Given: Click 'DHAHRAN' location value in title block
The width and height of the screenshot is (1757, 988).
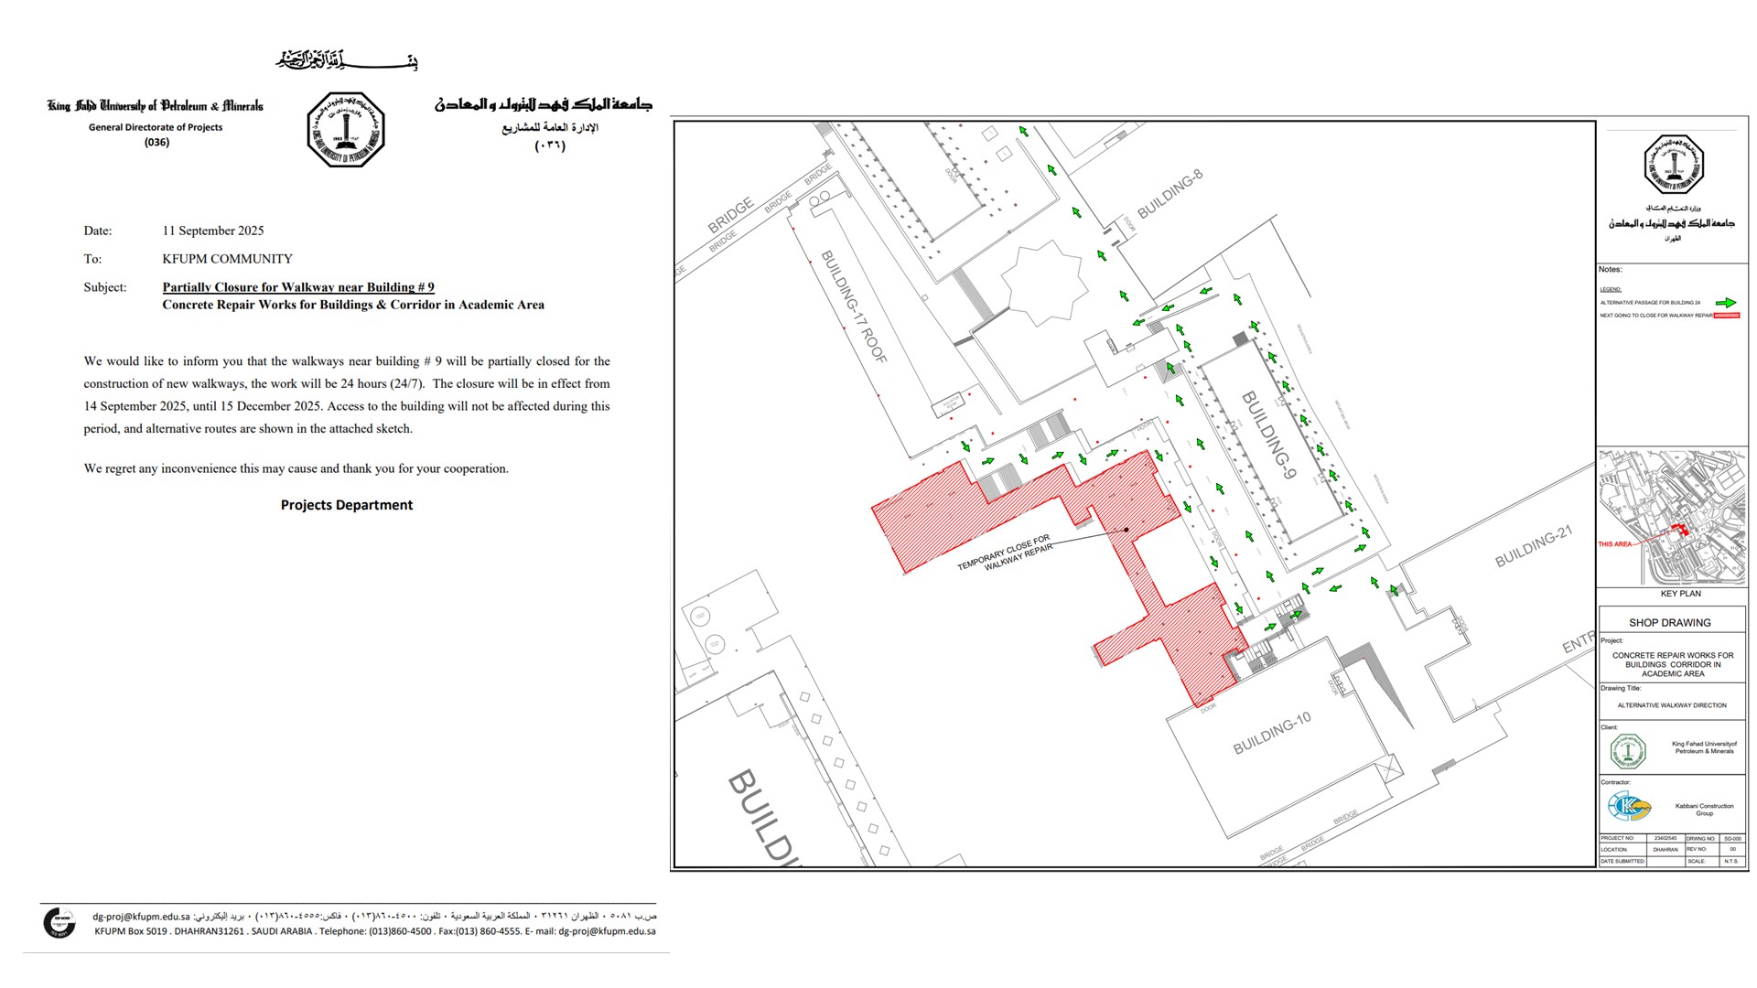Looking at the screenshot, I should (1665, 850).
